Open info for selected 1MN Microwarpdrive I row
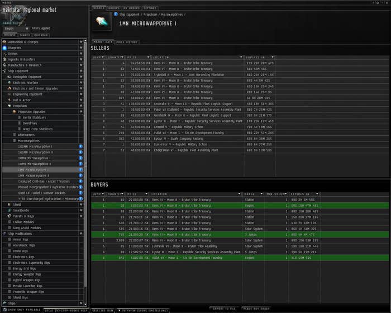The width and height of the screenshot is (391, 313). (80, 170)
